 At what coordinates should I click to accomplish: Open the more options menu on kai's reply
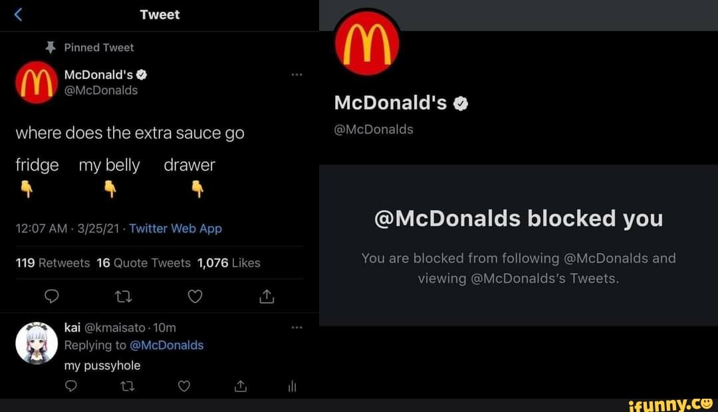(x=297, y=327)
